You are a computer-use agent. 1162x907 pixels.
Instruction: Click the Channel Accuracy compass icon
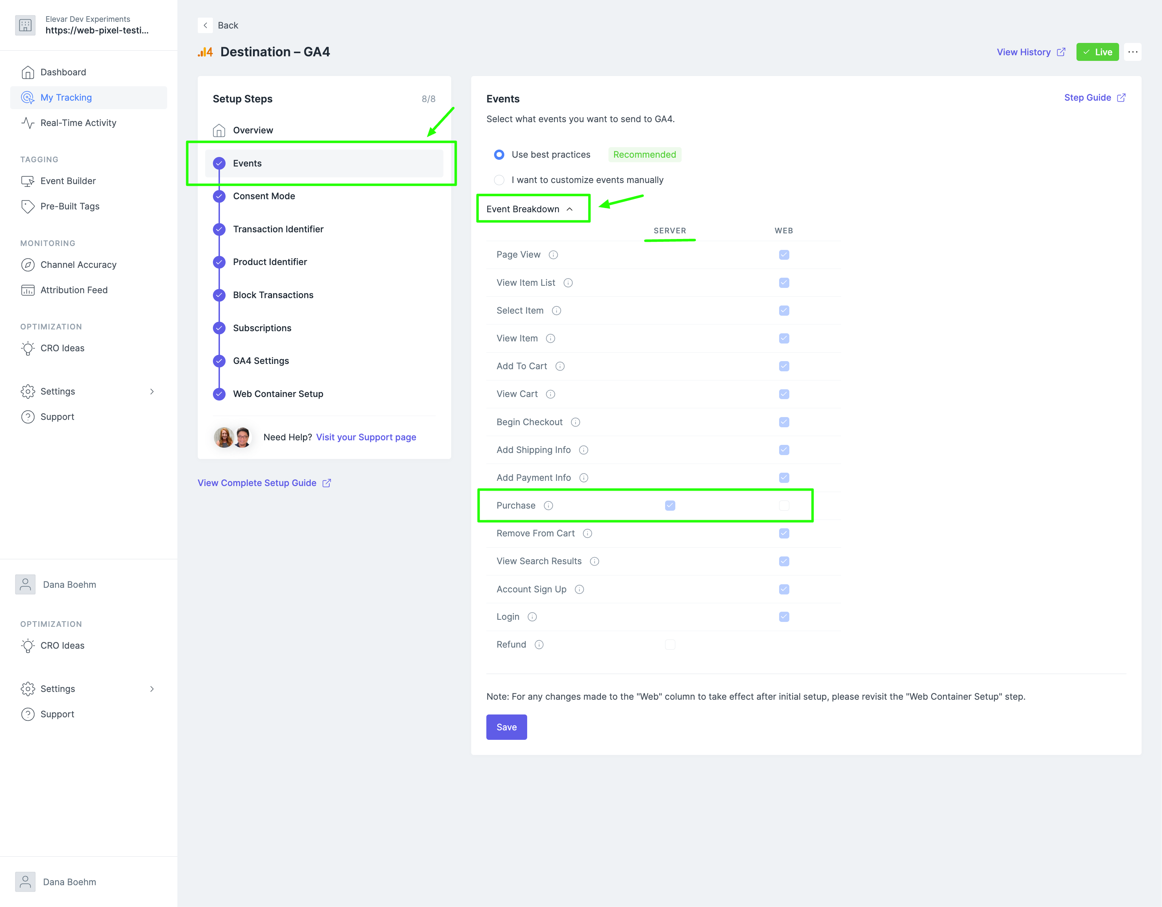pos(28,265)
